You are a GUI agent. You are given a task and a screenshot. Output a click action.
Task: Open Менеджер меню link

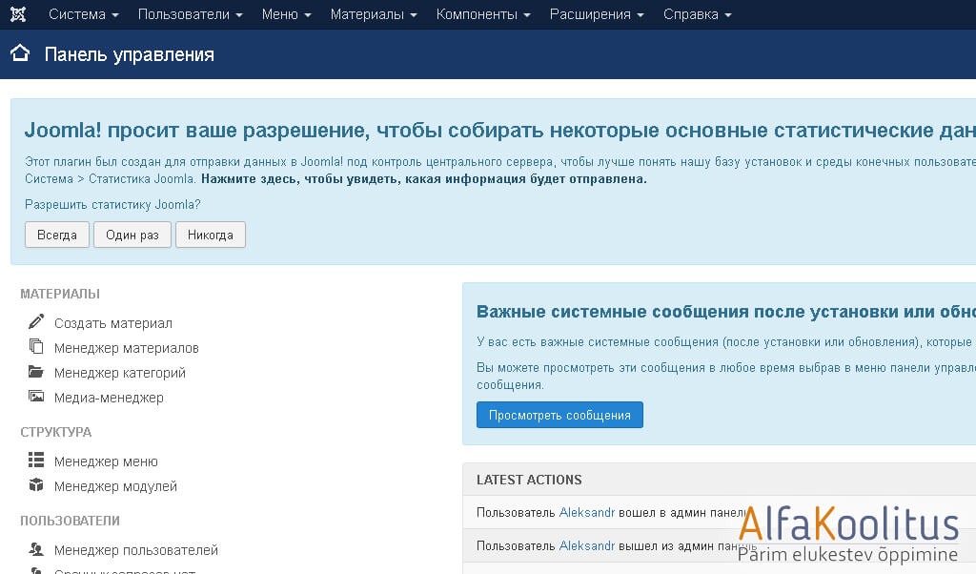[106, 461]
